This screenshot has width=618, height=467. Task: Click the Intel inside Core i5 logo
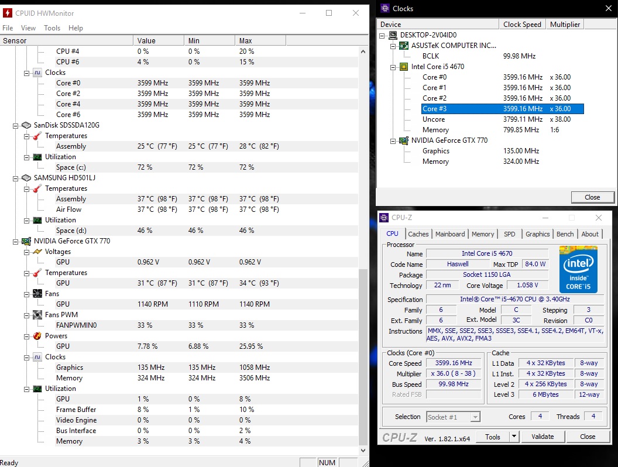point(578,269)
